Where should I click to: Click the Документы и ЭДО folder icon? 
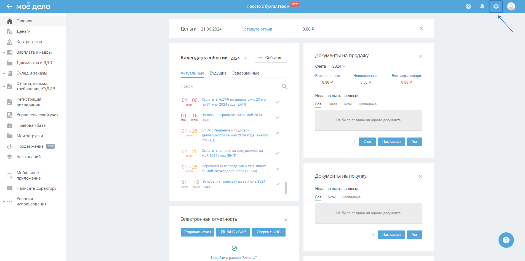click(x=10, y=63)
